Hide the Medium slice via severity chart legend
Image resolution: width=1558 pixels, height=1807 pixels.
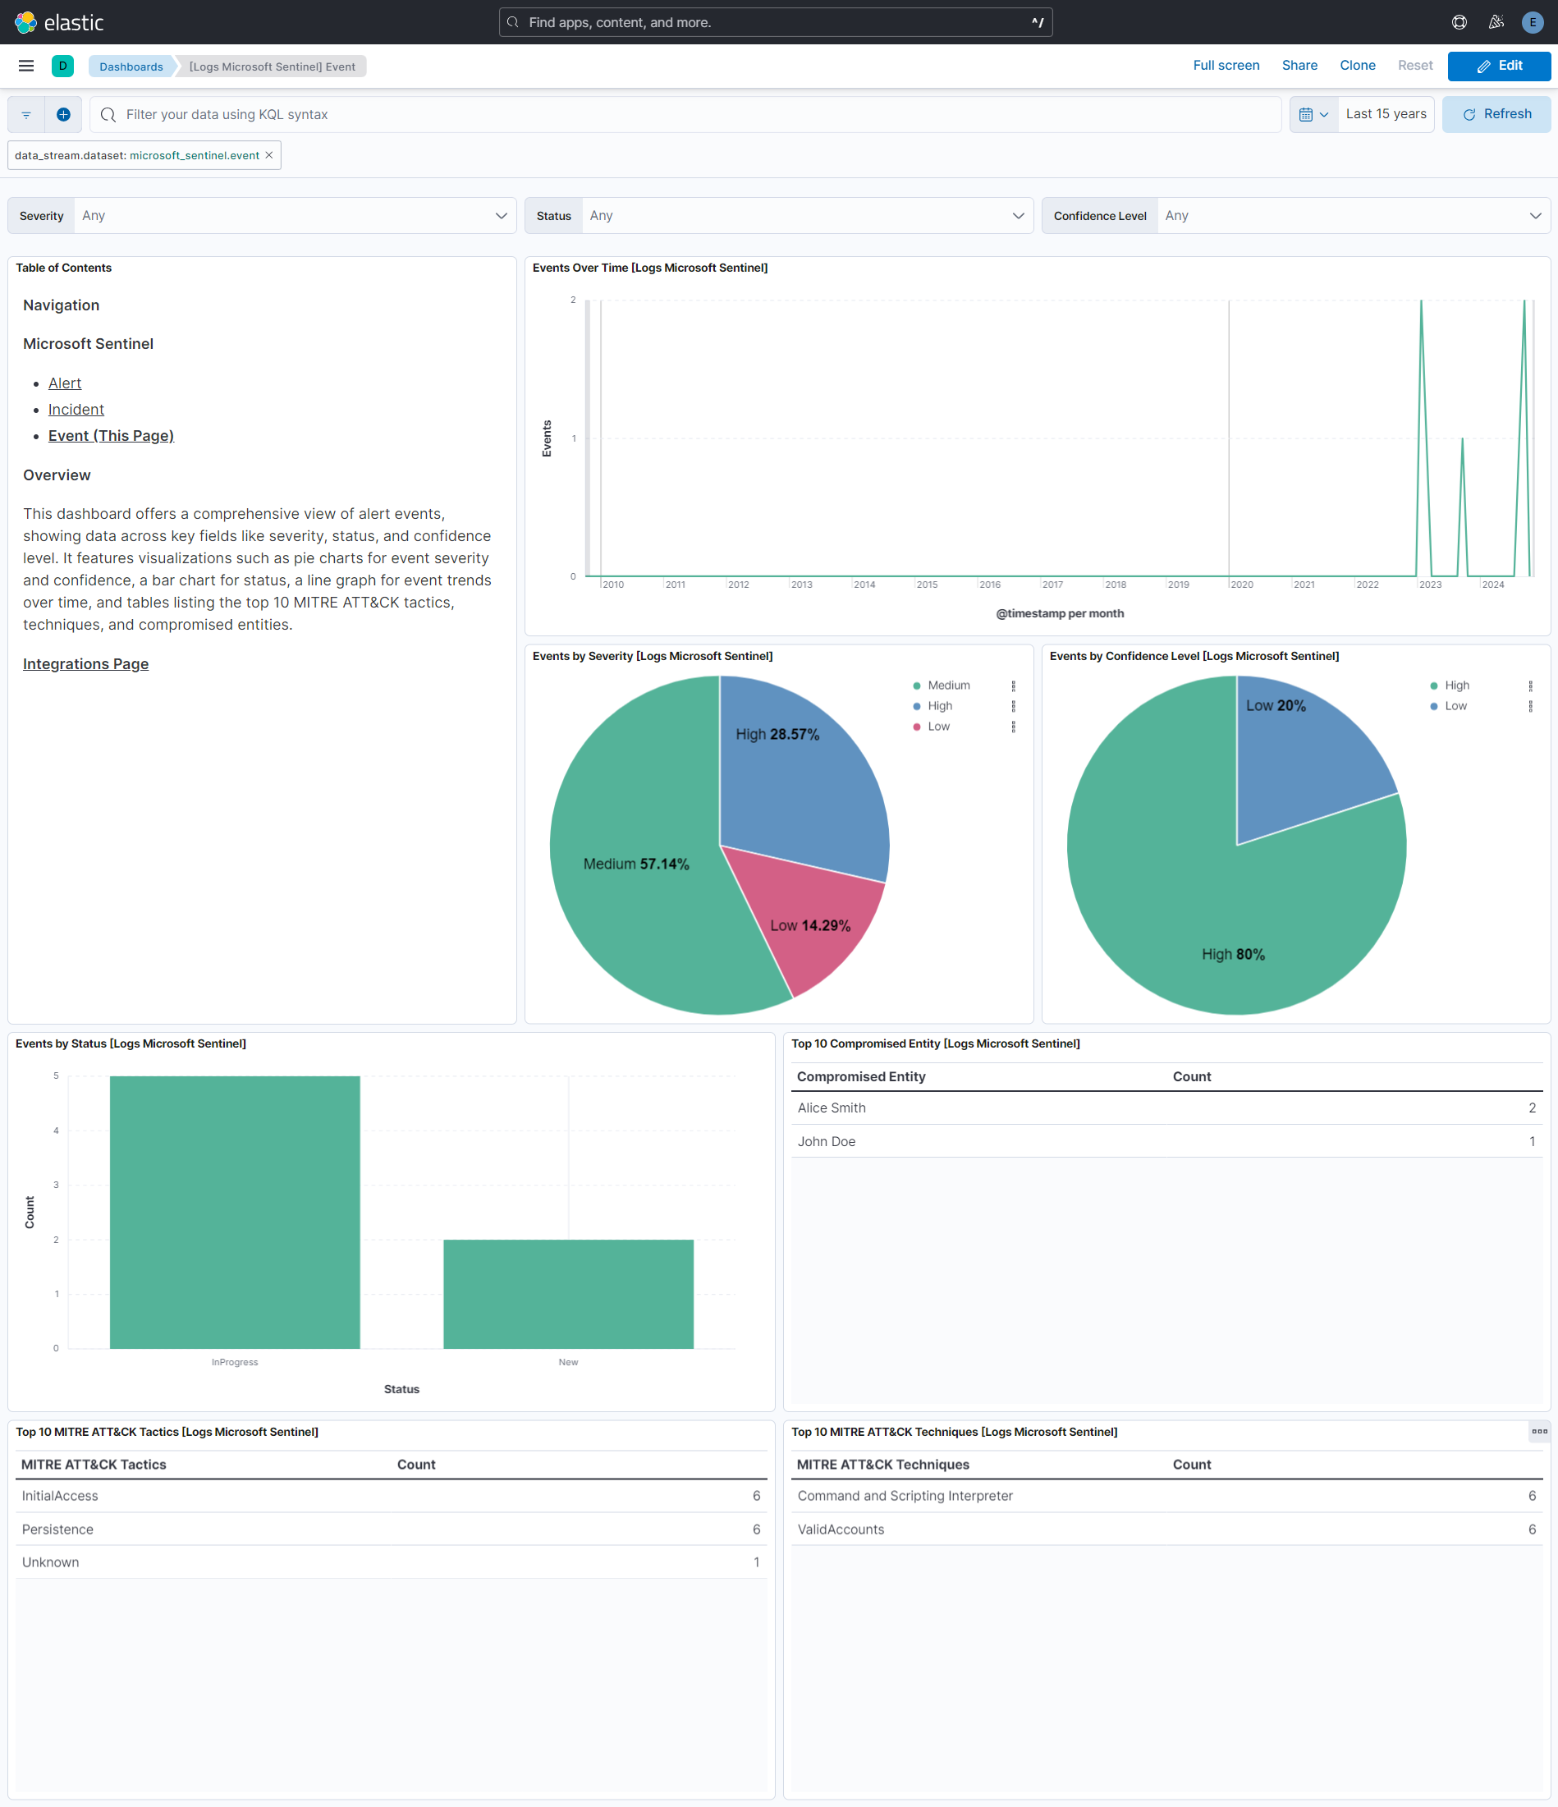click(949, 685)
